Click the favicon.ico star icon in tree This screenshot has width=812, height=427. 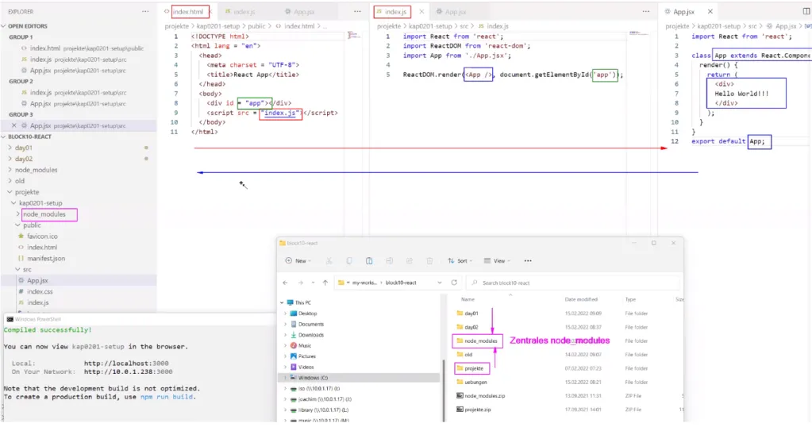click(x=21, y=236)
